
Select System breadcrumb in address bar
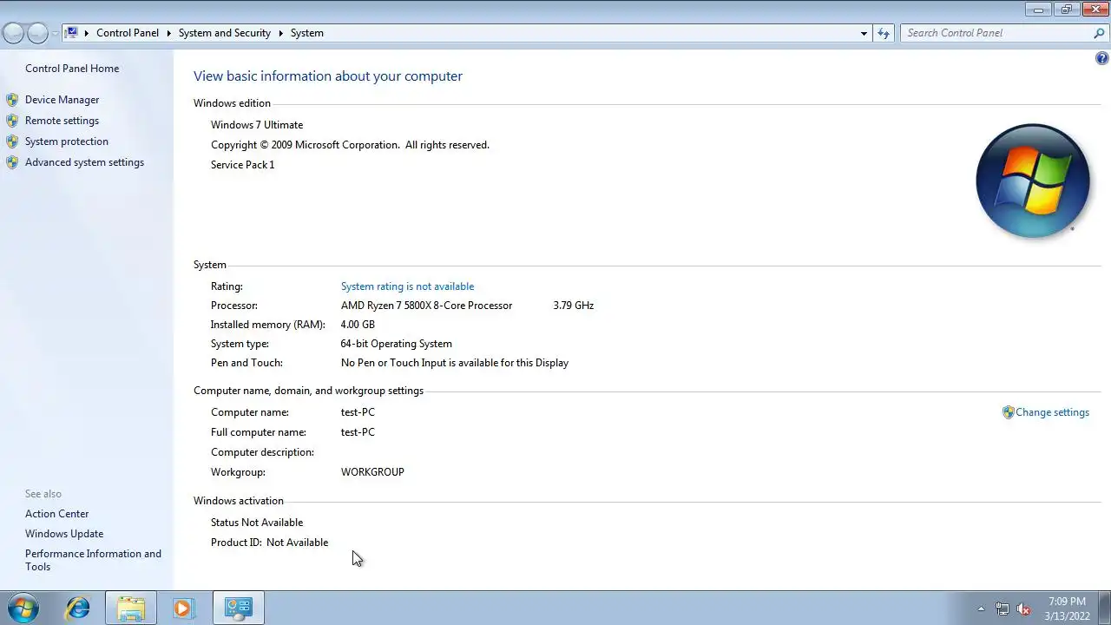pos(307,33)
